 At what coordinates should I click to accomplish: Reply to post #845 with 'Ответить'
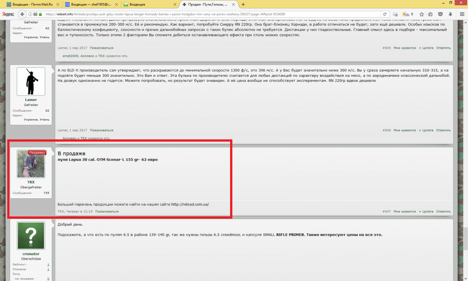(443, 48)
